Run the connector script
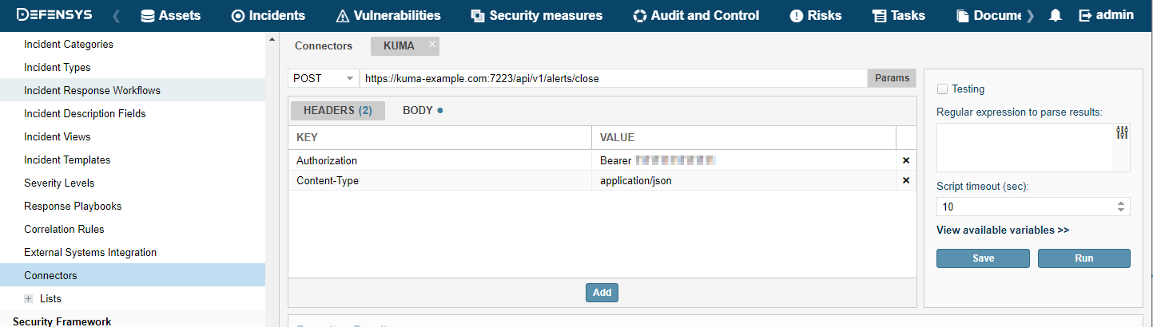The width and height of the screenshot is (1153, 327). click(1083, 258)
